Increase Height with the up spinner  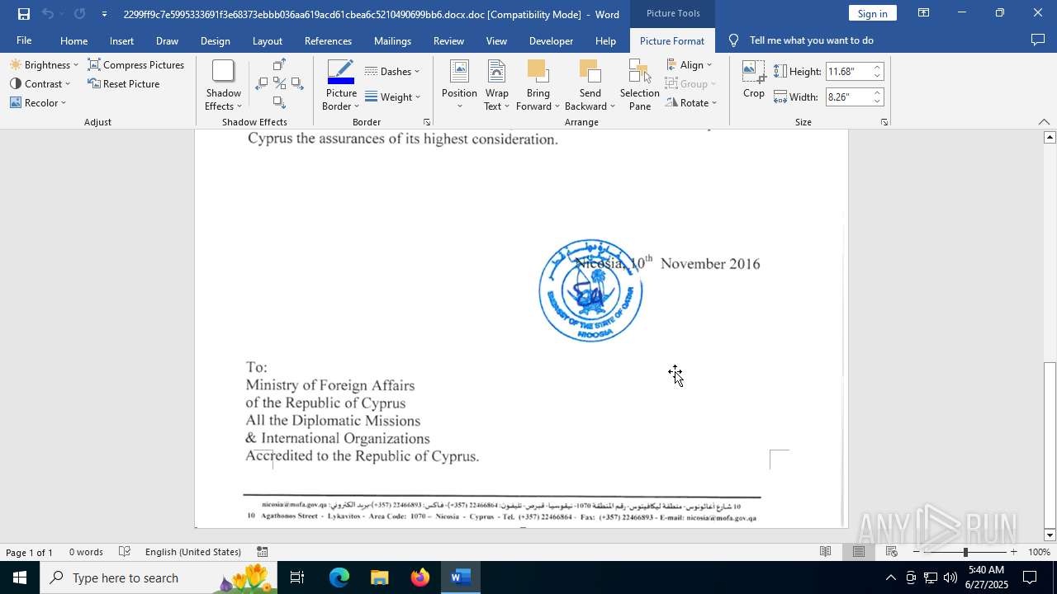pyautogui.click(x=877, y=68)
